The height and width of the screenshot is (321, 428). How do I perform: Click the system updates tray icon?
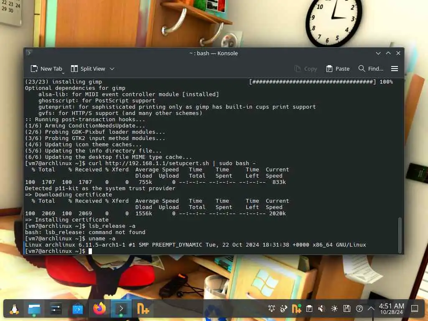tap(359, 309)
